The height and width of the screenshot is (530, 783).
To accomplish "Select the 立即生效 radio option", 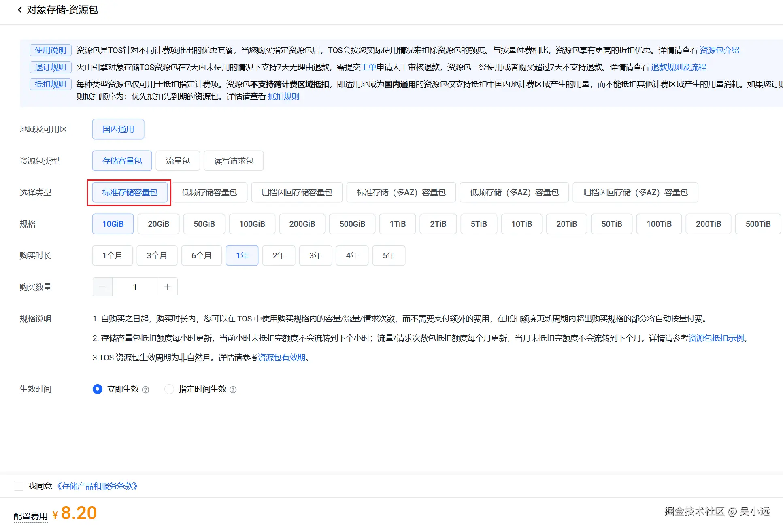I will 97,389.
